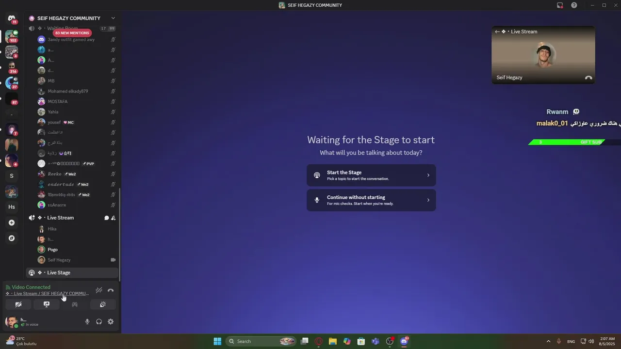Start an activity via the controller icon
Viewport: 621px width, 349px height.
point(75,304)
